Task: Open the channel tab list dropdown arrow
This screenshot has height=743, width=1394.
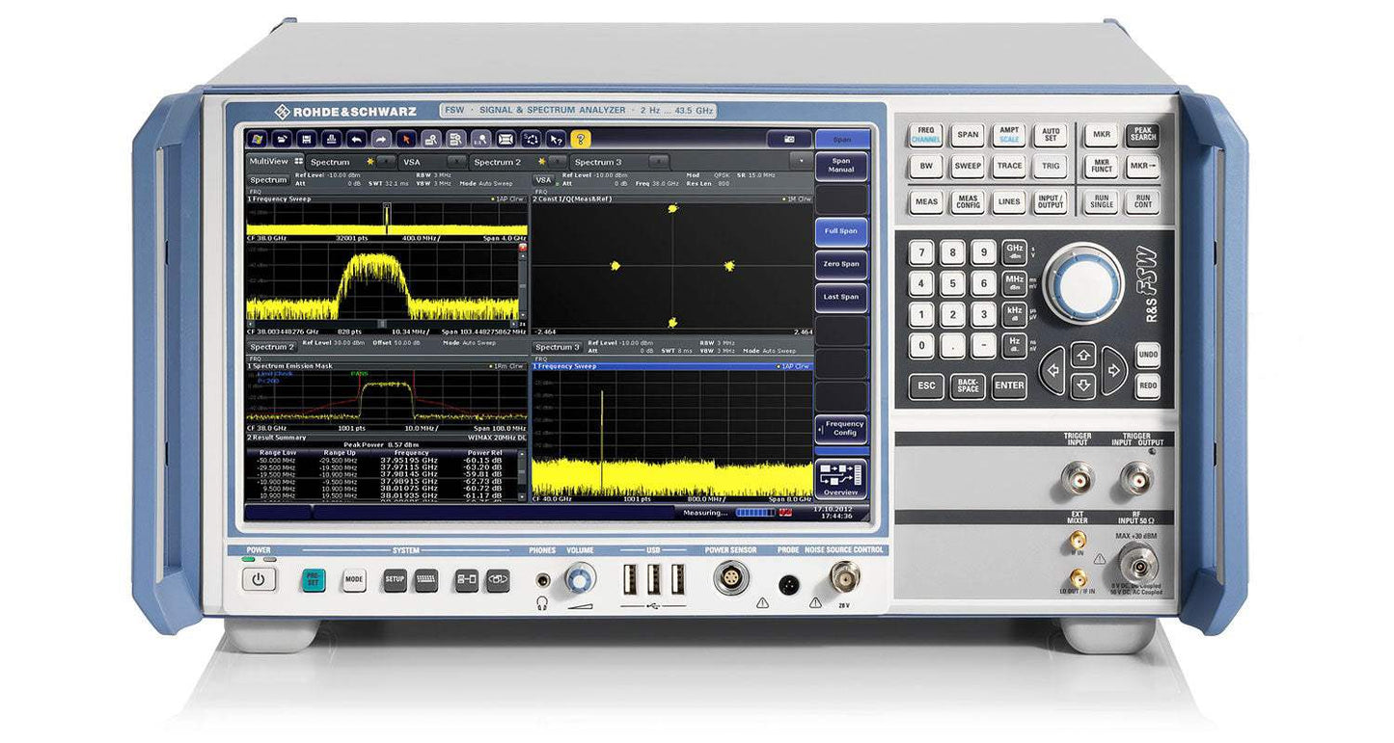Action: click(801, 159)
